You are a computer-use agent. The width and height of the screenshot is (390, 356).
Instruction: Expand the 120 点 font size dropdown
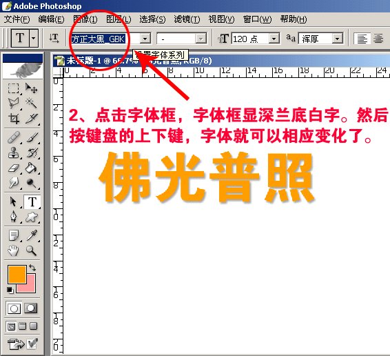pyautogui.click(x=274, y=39)
